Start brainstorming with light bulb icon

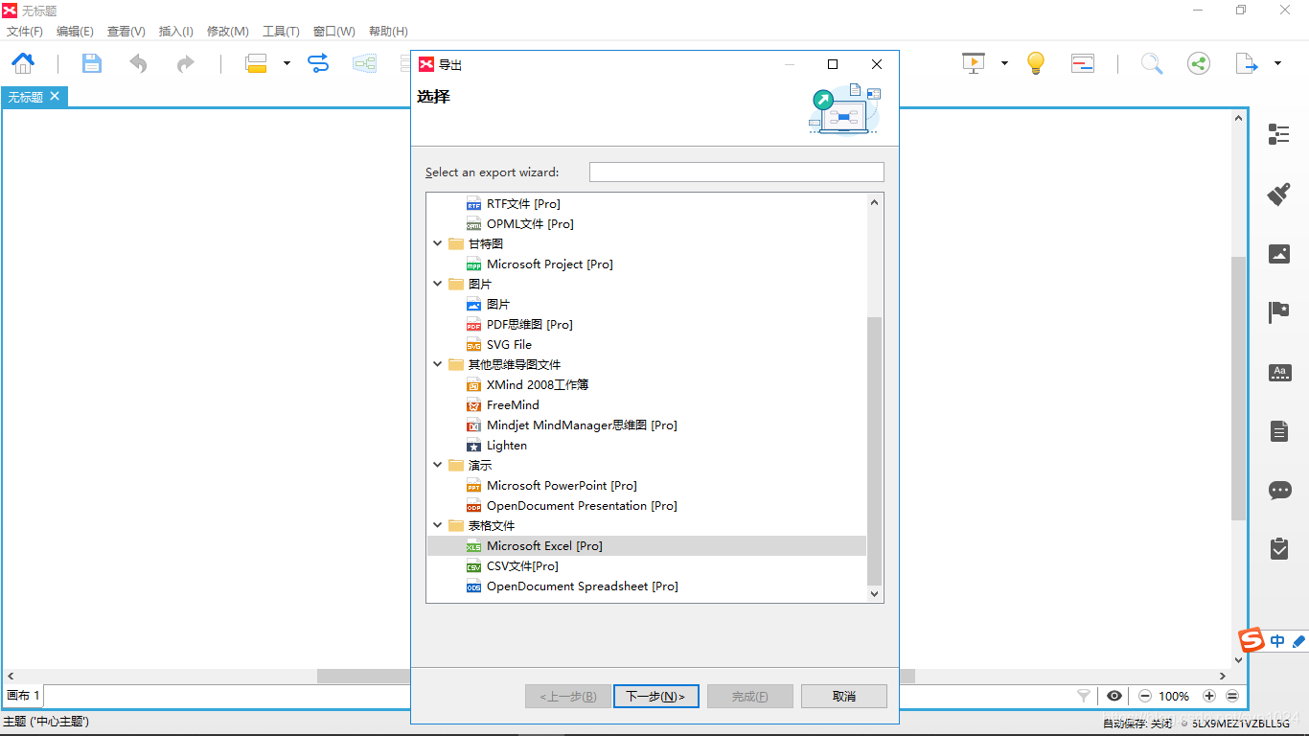coord(1035,63)
